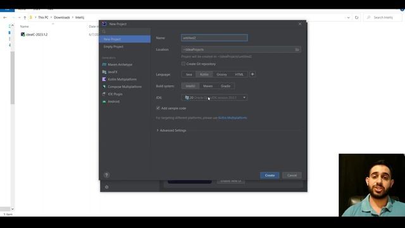Click the Compose Multiplatform generator icon
Image resolution: width=405 pixels, height=228 pixels.
pos(104,87)
